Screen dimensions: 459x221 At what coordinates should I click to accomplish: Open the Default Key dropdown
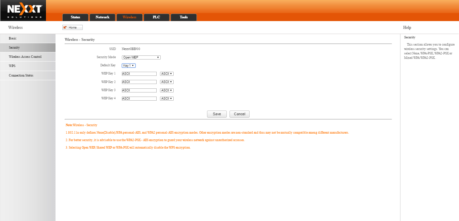point(129,66)
